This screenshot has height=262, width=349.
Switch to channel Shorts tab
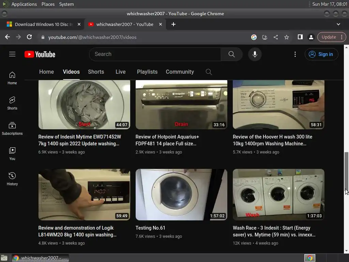click(x=96, y=72)
